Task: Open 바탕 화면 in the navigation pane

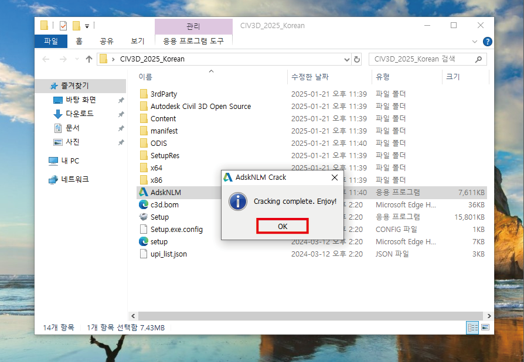Action: (80, 100)
